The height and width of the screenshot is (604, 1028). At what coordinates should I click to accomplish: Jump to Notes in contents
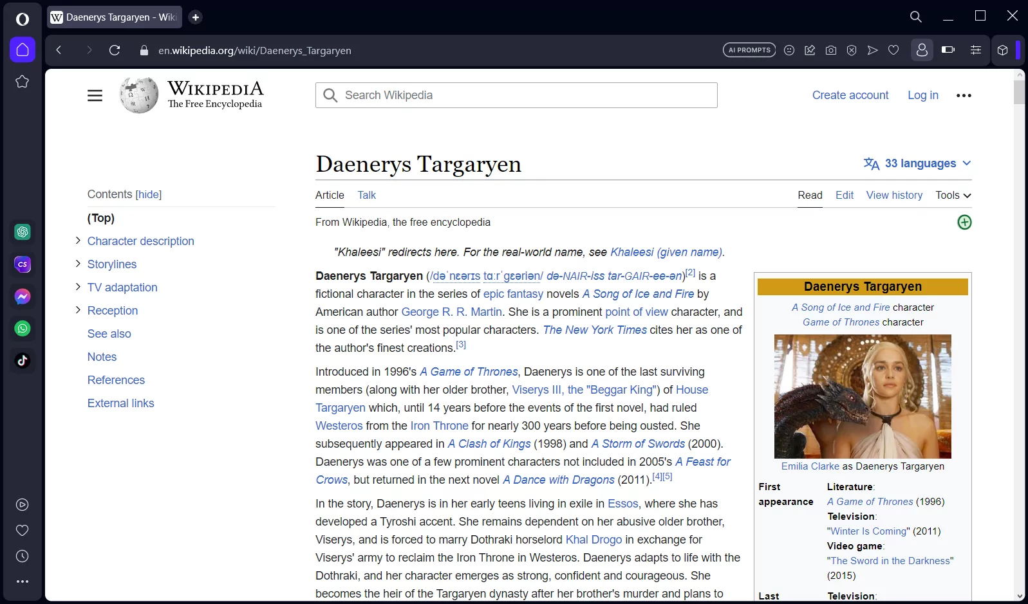tap(102, 357)
